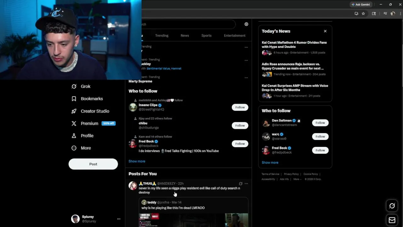Screen dimensions: 403x227
Task: Click Show more under main Who to follow
Action: coord(137,161)
